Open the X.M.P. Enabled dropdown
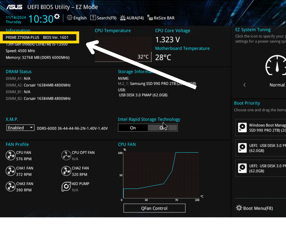286x231 pixels. (20, 128)
